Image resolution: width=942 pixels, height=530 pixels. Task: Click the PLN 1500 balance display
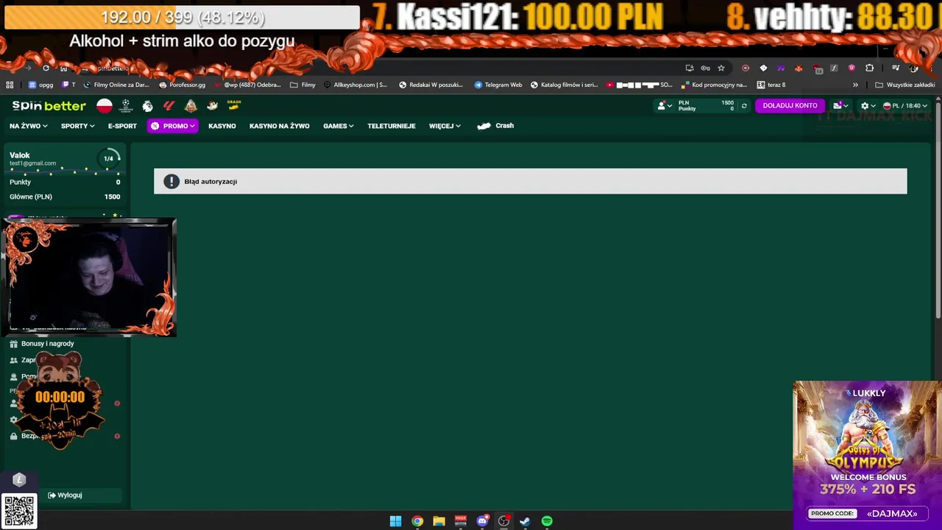(706, 106)
